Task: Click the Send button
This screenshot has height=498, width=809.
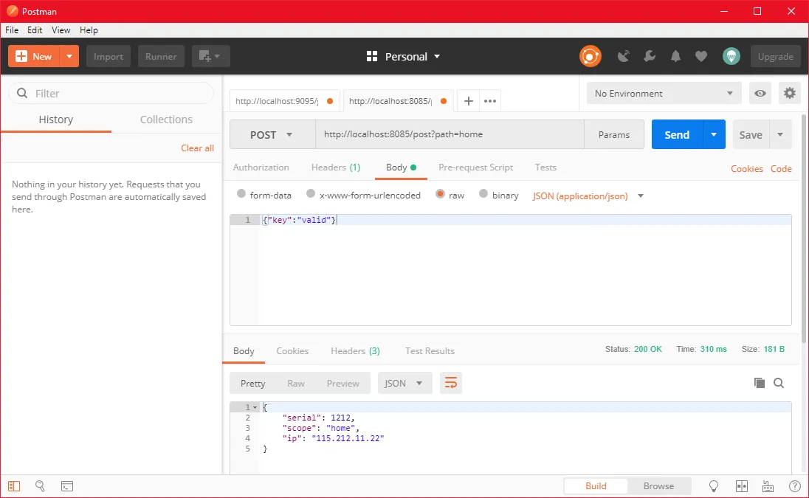Action: pyautogui.click(x=677, y=134)
